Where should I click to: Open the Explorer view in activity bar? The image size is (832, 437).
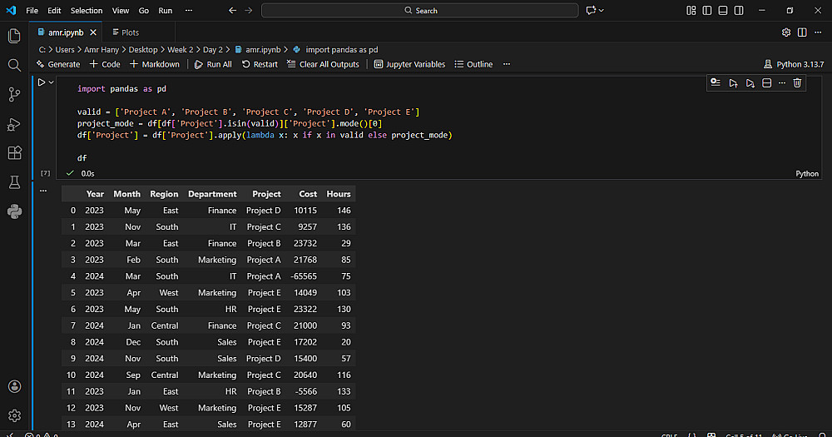[14, 36]
